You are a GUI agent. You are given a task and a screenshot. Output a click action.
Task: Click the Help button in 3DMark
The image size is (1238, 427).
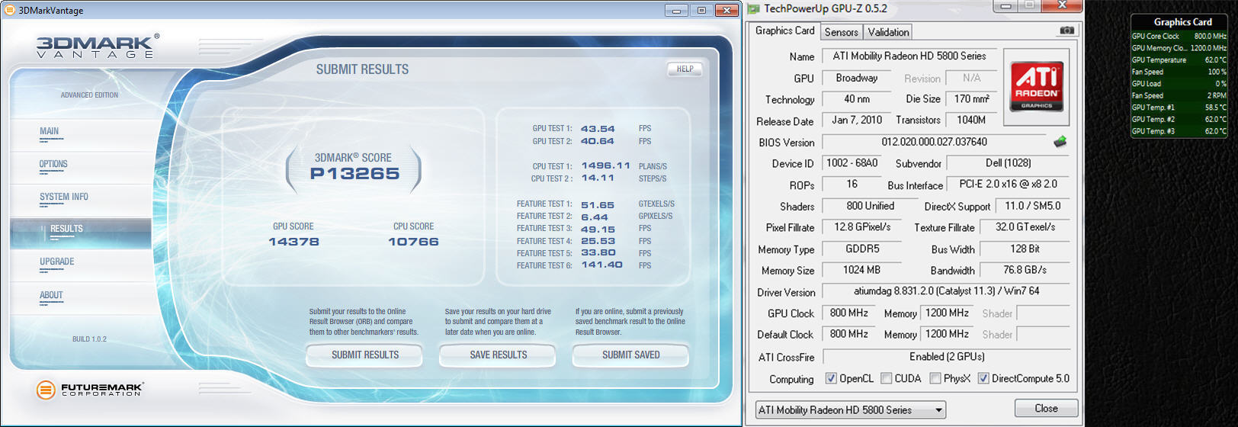685,69
